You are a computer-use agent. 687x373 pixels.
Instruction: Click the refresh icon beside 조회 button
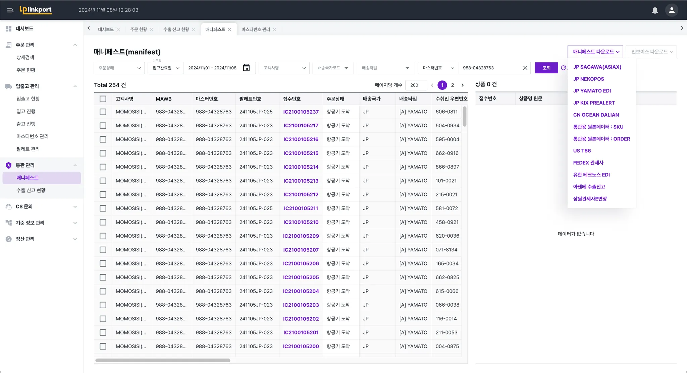click(x=564, y=68)
